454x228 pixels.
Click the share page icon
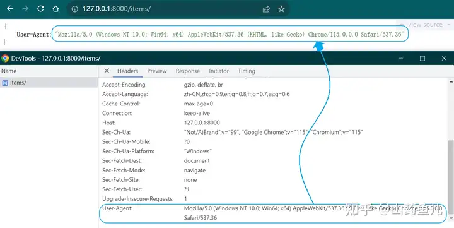266,9
